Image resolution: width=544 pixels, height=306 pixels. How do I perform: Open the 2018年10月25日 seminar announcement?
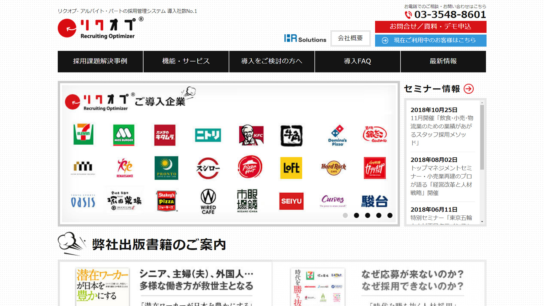tap(442, 126)
